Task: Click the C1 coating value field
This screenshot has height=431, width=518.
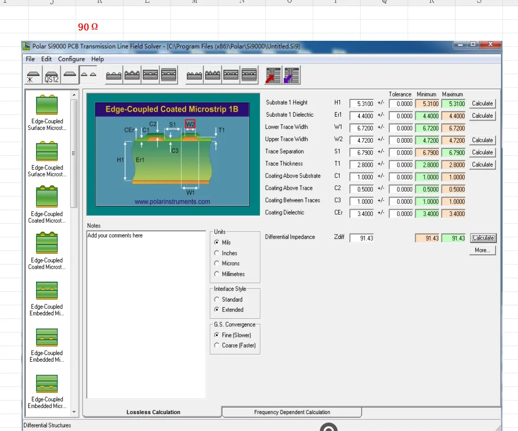Action: click(x=362, y=177)
